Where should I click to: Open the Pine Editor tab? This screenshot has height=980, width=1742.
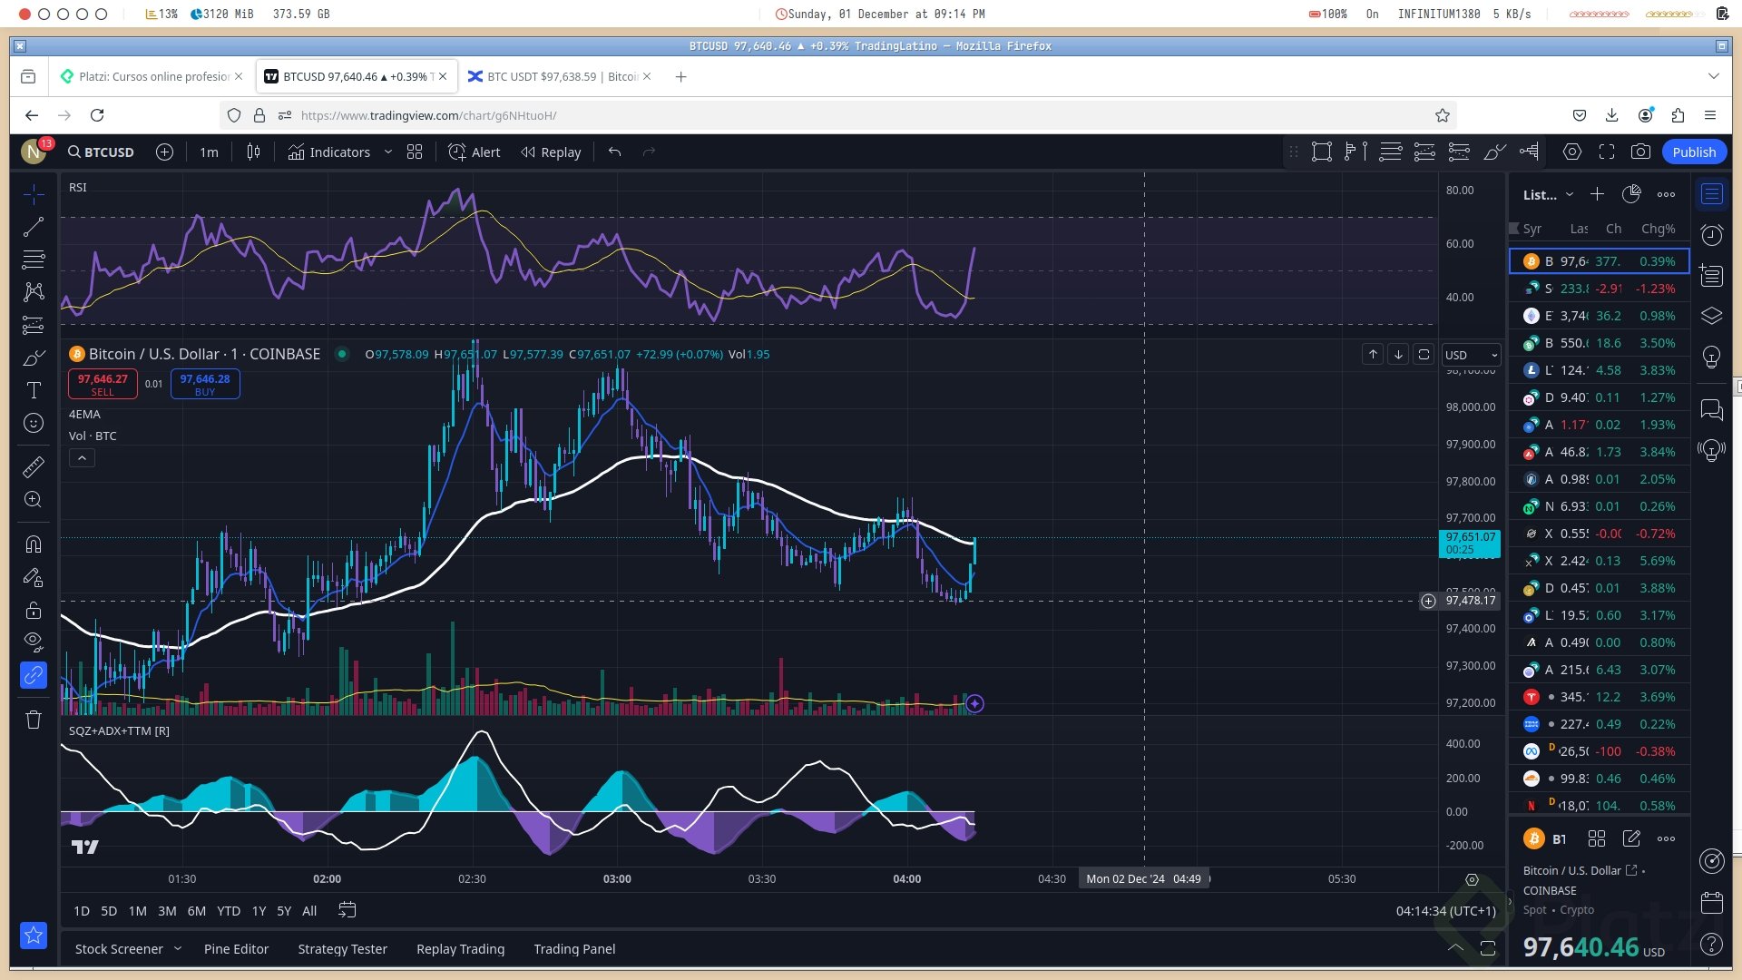[x=236, y=949]
